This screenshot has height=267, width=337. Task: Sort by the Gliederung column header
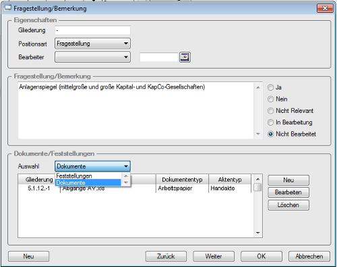click(37, 180)
